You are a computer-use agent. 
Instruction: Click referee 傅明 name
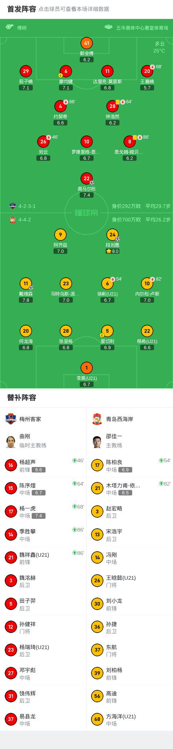click(22, 28)
